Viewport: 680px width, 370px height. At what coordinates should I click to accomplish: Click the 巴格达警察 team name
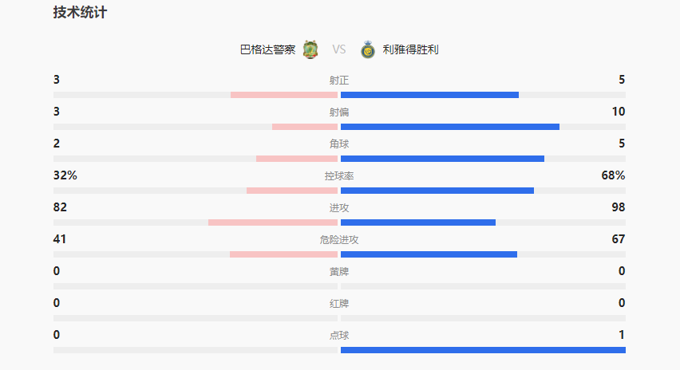pos(267,49)
